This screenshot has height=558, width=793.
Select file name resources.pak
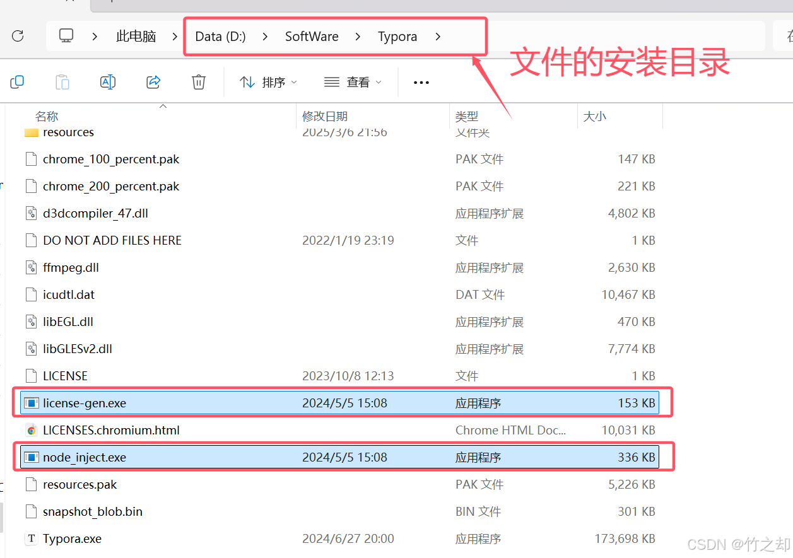[79, 485]
